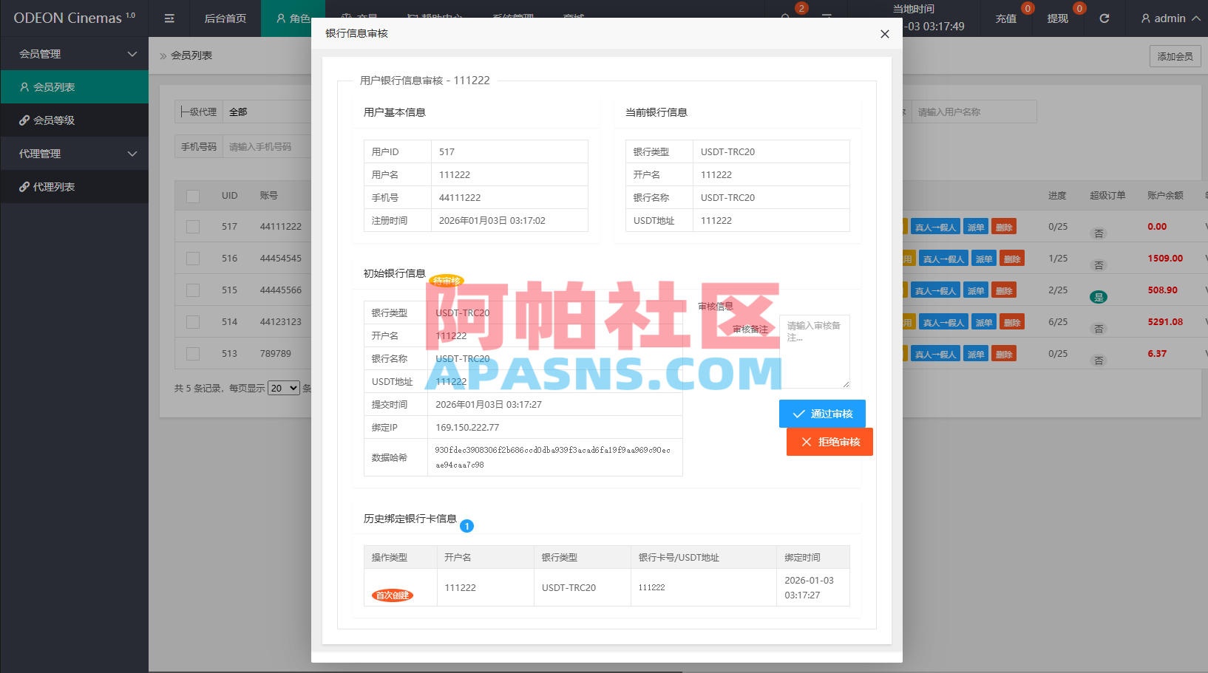The width and height of the screenshot is (1208, 673).
Task: Open 代理列表 in the sidebar
Action: [74, 187]
